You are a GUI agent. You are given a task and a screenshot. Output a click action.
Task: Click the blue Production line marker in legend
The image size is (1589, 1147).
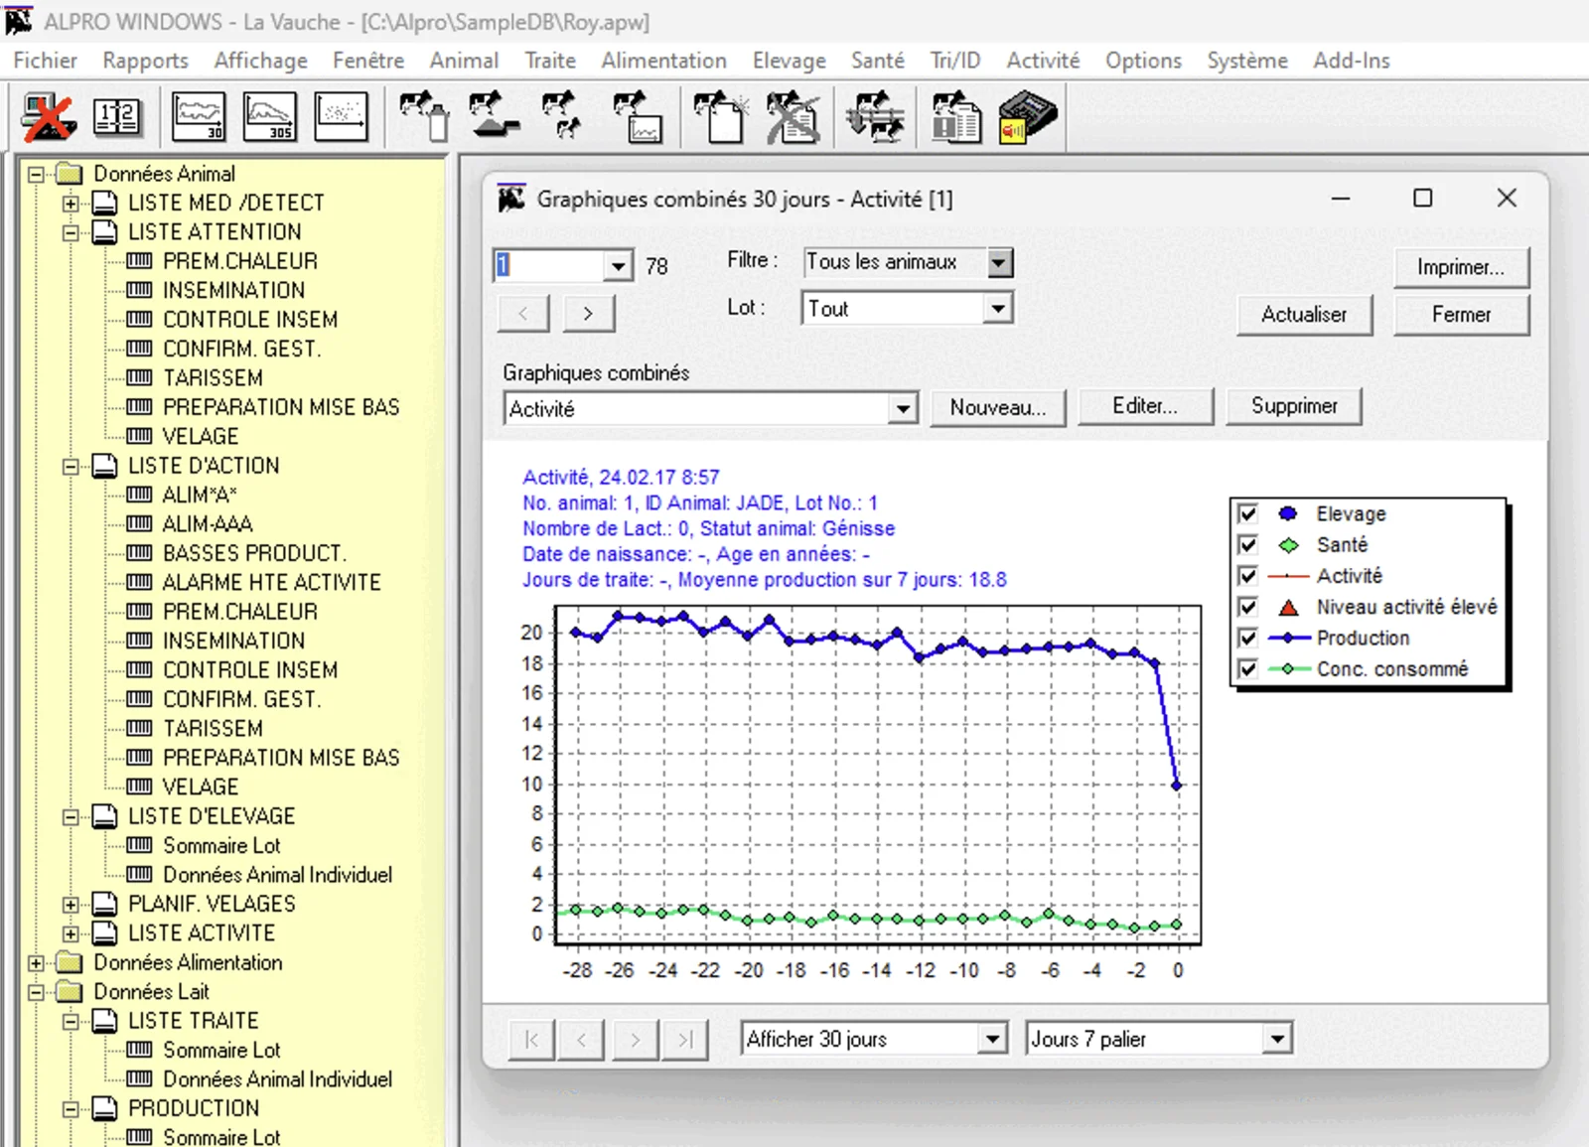pyautogui.click(x=1288, y=638)
